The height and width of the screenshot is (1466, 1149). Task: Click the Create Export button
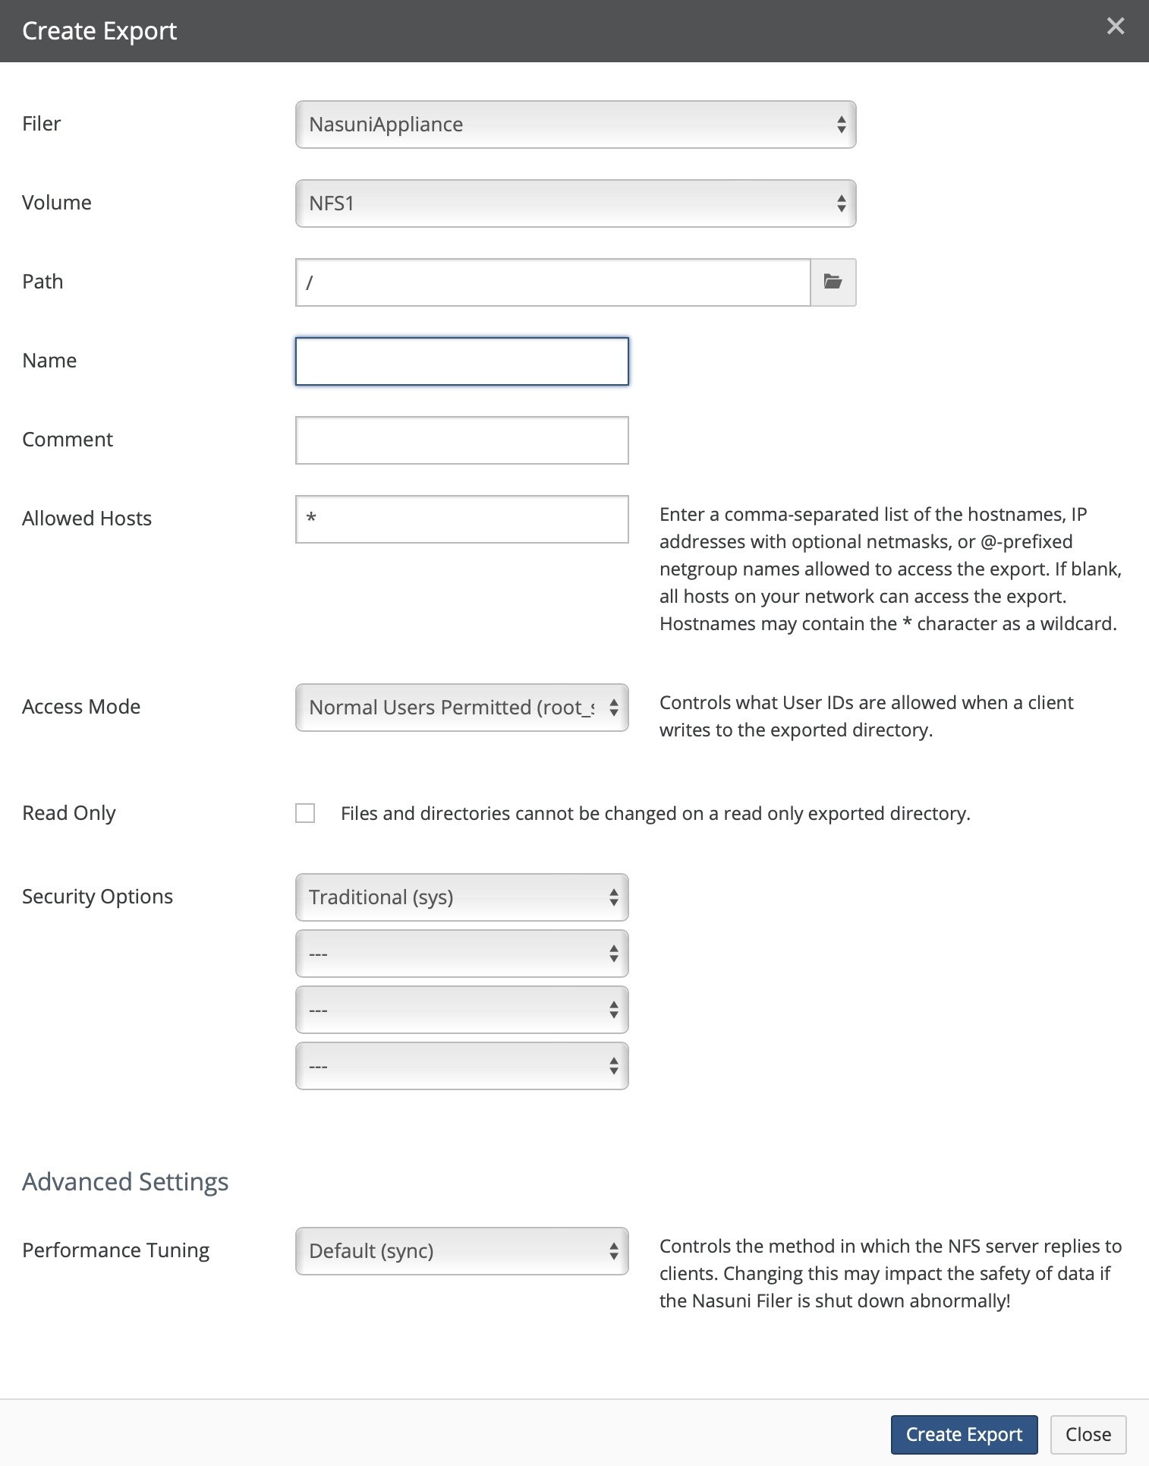964,1434
